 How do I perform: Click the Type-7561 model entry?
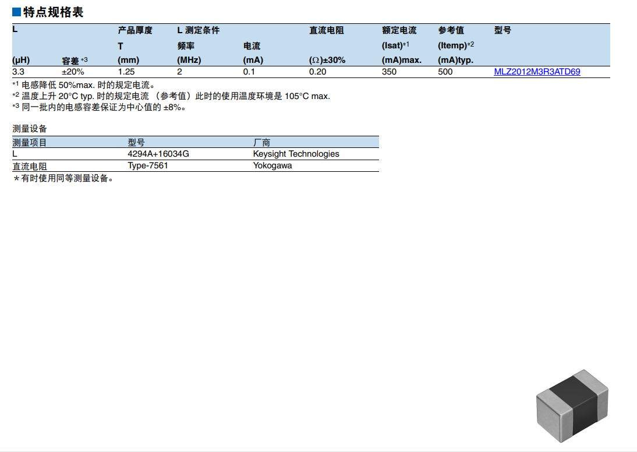(x=148, y=166)
